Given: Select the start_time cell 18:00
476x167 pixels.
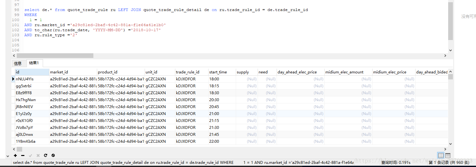Looking at the screenshot, I should [222, 79].
